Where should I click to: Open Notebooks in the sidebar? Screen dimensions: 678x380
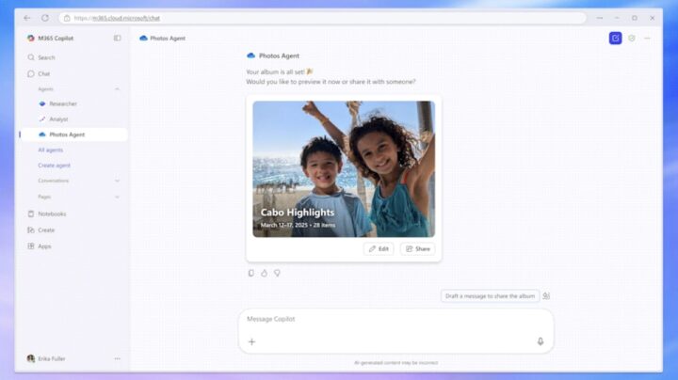pos(52,214)
